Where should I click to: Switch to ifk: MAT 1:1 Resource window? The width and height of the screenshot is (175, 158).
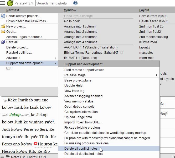click(x=80, y=58)
